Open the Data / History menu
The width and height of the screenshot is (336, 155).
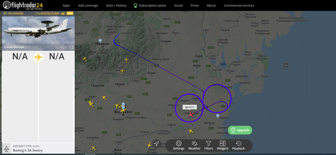click(116, 6)
